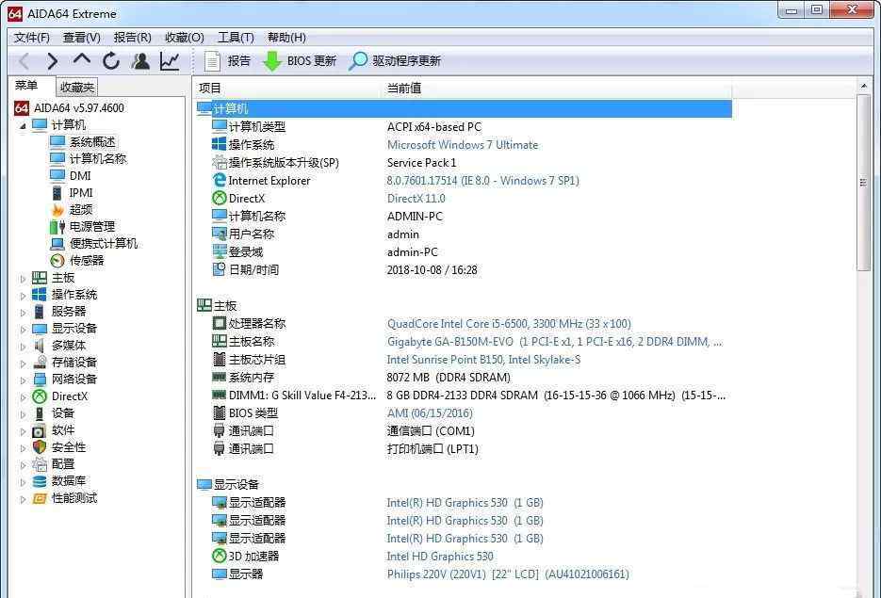Expand the 主板 tree node
Image resolution: width=881 pixels, height=598 pixels.
coord(23,279)
